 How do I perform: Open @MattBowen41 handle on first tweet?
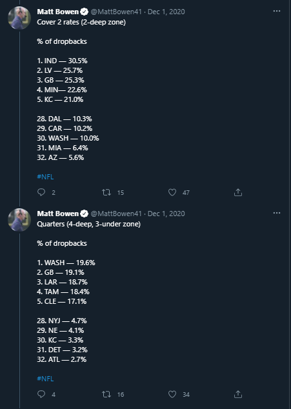tap(116, 12)
